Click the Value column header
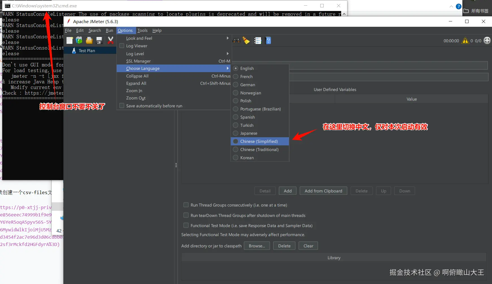Image resolution: width=492 pixels, height=284 pixels. [412, 99]
